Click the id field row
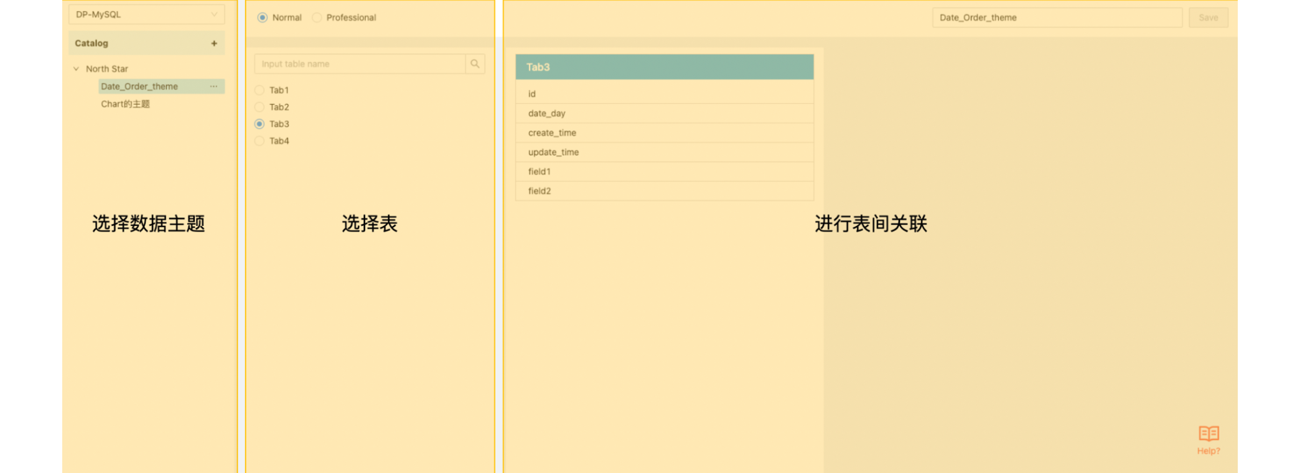The image size is (1300, 473). (665, 93)
